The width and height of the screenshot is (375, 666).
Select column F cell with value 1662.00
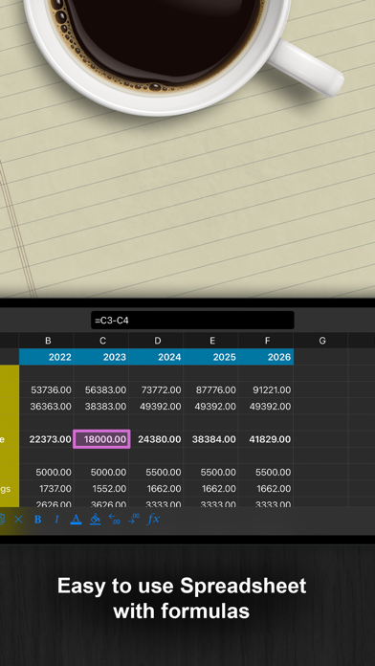coord(266,489)
